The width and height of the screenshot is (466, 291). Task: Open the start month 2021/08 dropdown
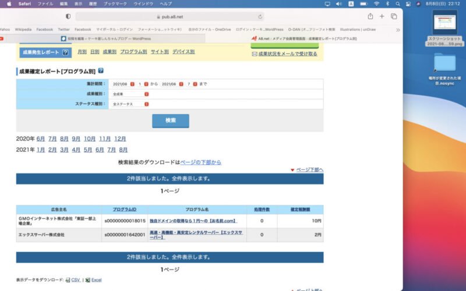pyautogui.click(x=132, y=84)
